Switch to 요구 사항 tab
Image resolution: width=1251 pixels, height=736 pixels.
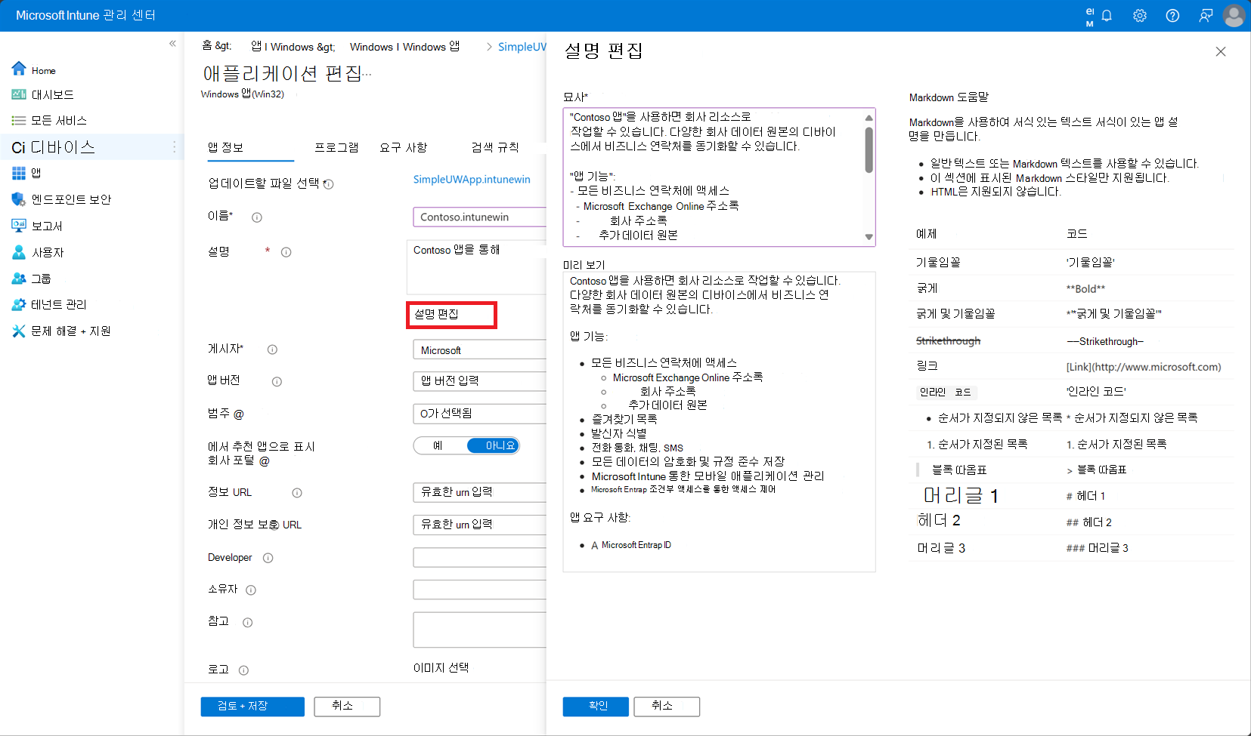click(404, 147)
